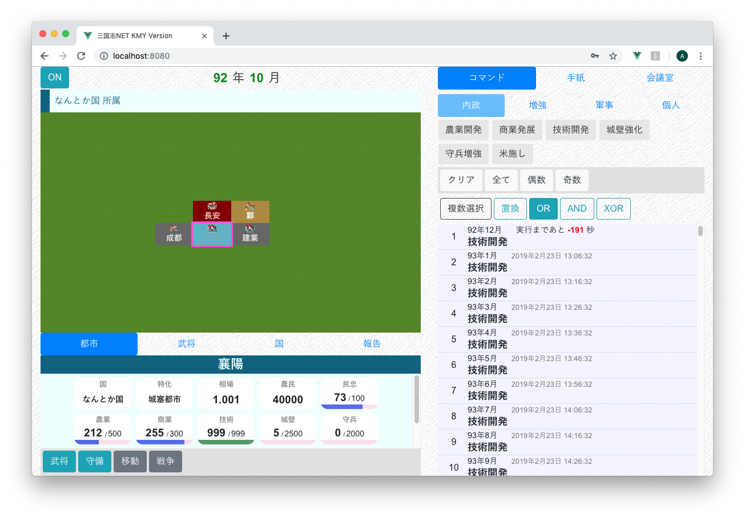Choose the 守兵増強 command
The image size is (745, 518).
pos(464,154)
